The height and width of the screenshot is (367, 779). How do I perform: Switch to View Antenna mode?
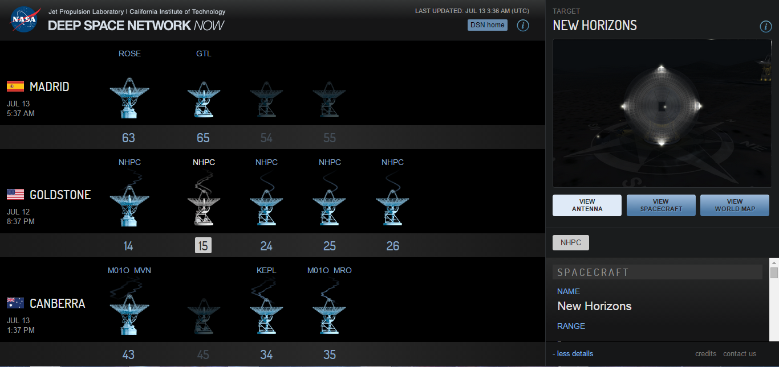point(587,205)
